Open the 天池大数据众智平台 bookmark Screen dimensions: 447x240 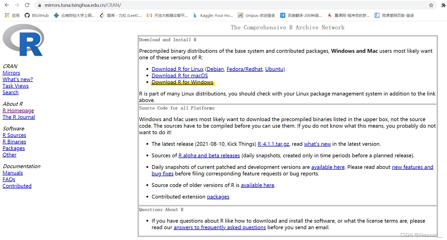[x=167, y=15]
